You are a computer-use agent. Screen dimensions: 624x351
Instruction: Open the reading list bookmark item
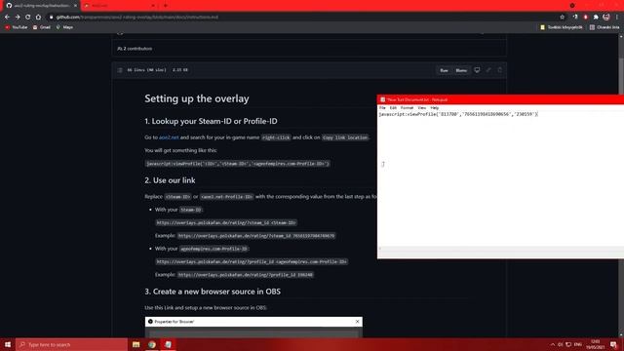point(604,27)
